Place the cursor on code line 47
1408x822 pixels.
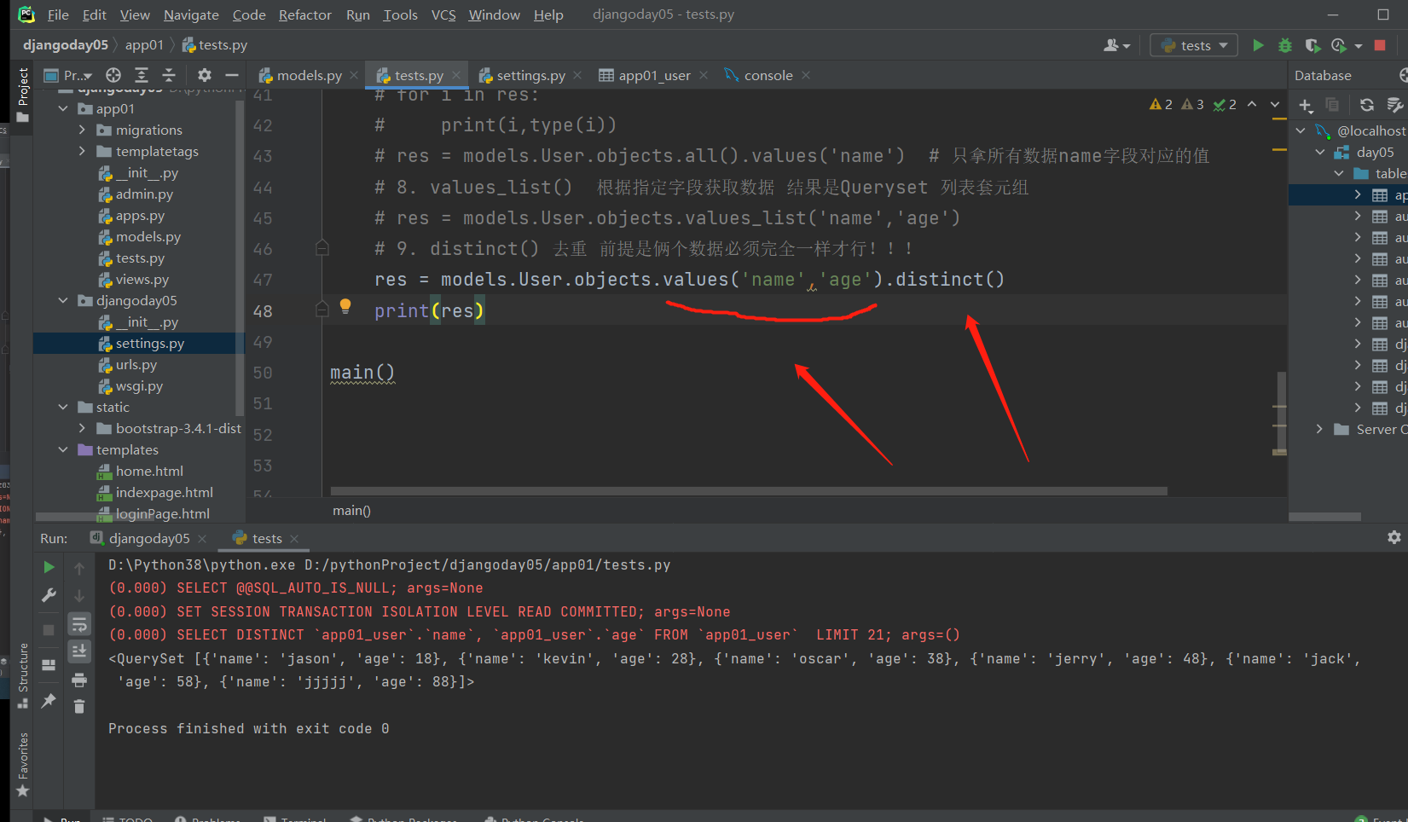[689, 280]
